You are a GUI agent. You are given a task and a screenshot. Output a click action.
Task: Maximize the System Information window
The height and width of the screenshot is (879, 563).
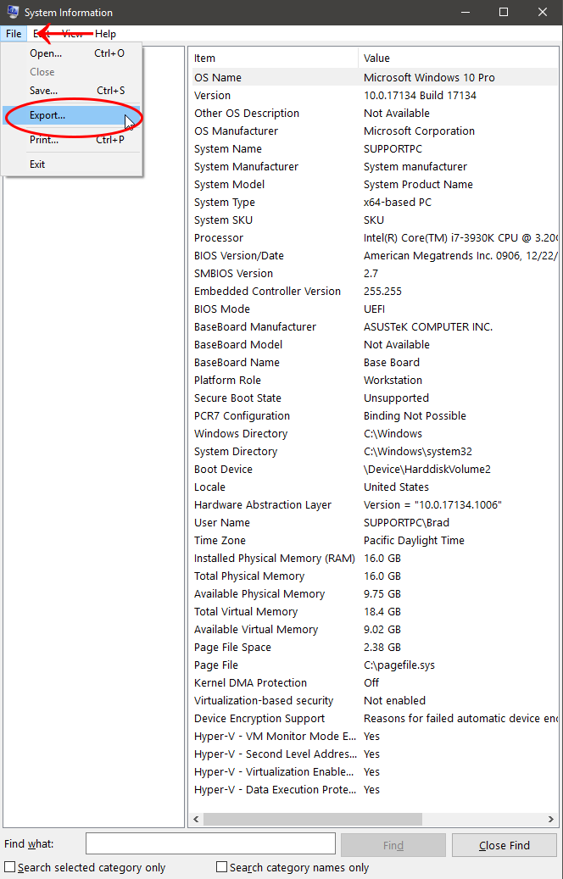pyautogui.click(x=503, y=13)
